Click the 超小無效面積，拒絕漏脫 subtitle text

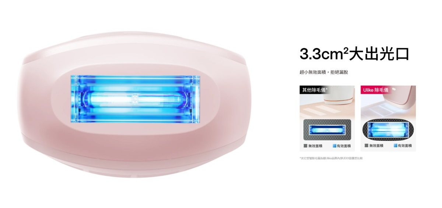(324, 73)
